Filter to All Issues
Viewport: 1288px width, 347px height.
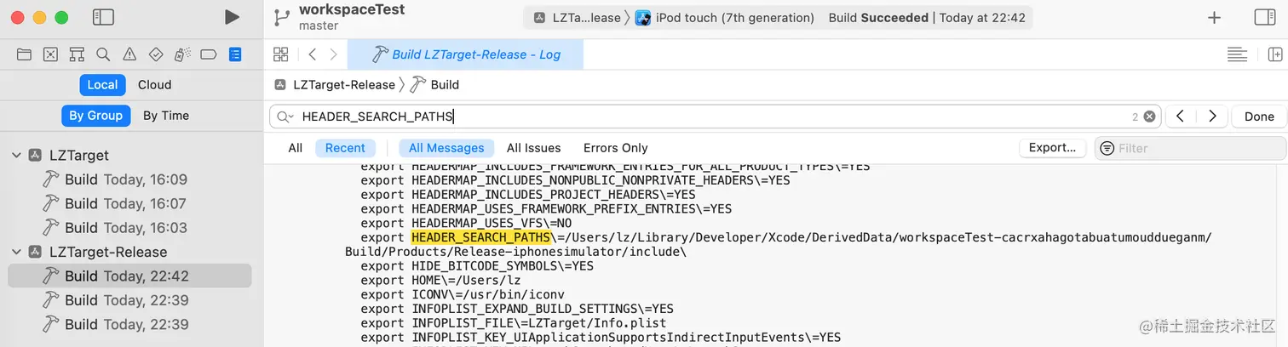click(533, 148)
